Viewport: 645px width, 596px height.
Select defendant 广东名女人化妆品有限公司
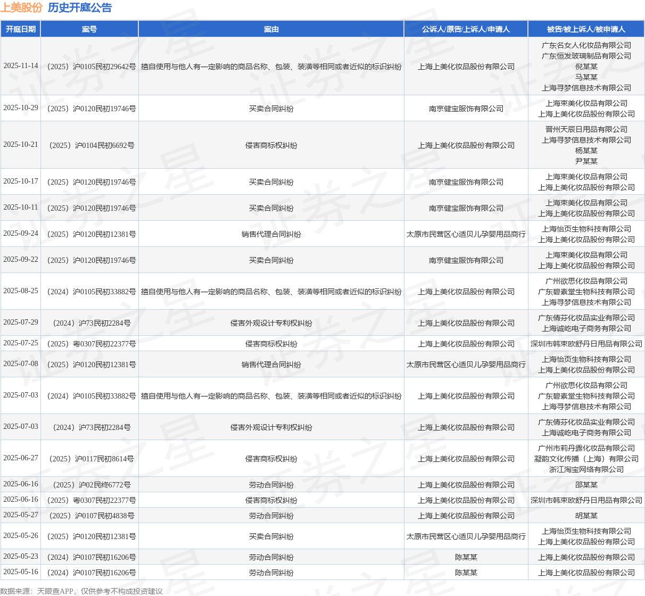586,45
